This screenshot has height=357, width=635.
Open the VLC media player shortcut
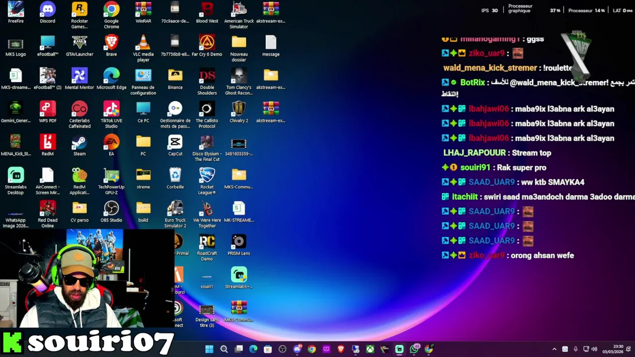(x=143, y=48)
